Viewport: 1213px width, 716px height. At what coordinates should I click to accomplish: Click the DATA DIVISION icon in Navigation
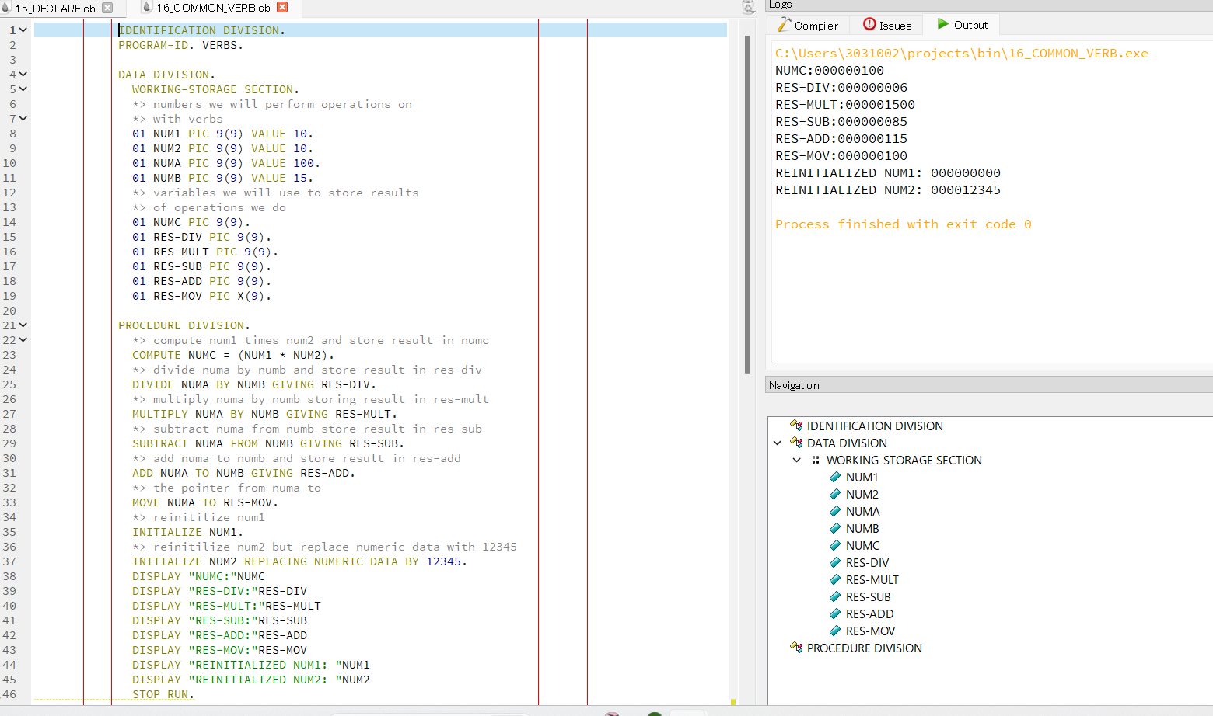(796, 443)
